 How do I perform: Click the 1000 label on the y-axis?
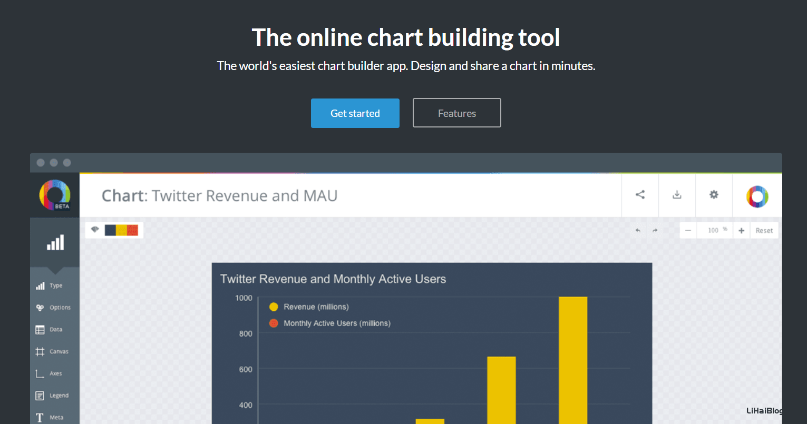pos(244,298)
